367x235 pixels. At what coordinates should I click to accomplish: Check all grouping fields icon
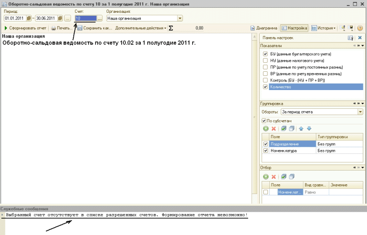pos(284,128)
